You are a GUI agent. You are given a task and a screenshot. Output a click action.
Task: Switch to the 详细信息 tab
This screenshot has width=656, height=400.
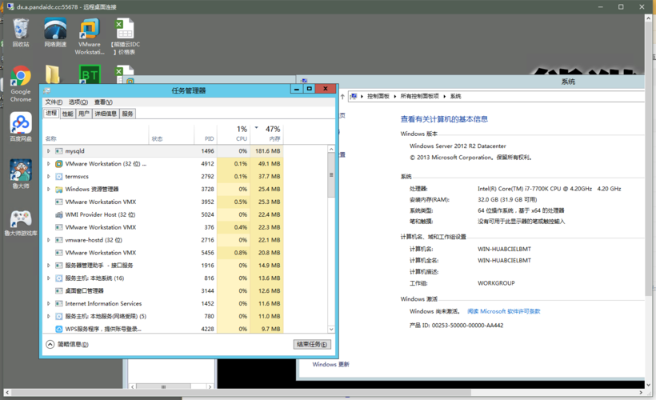(x=106, y=114)
